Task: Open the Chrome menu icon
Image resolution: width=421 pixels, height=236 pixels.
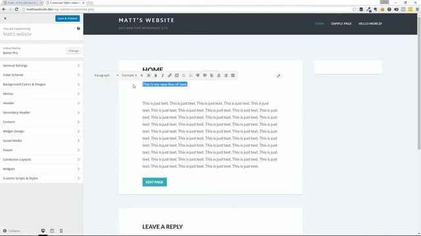Action: [417, 9]
